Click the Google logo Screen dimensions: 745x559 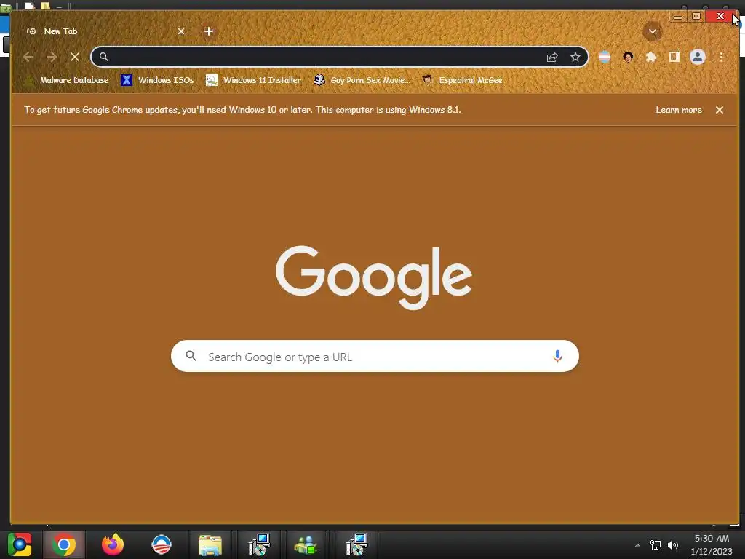tap(374, 277)
